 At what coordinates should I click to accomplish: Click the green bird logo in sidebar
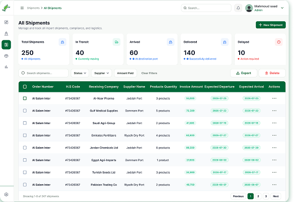(6, 8)
